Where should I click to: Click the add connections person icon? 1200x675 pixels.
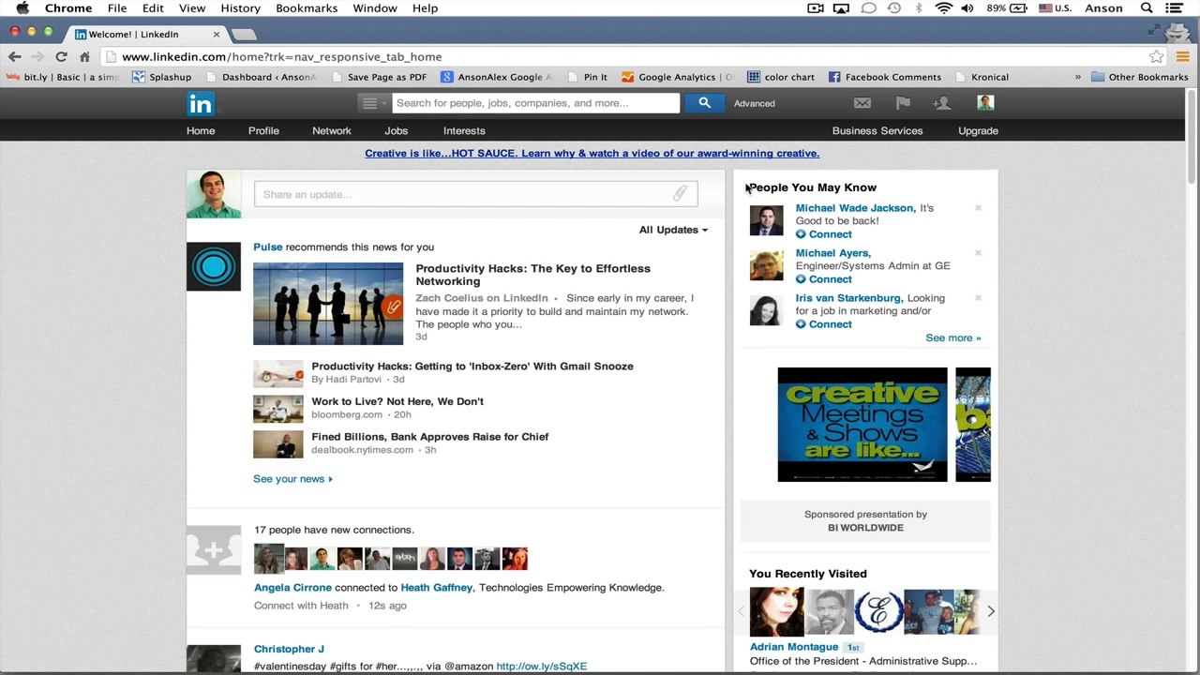click(x=942, y=103)
